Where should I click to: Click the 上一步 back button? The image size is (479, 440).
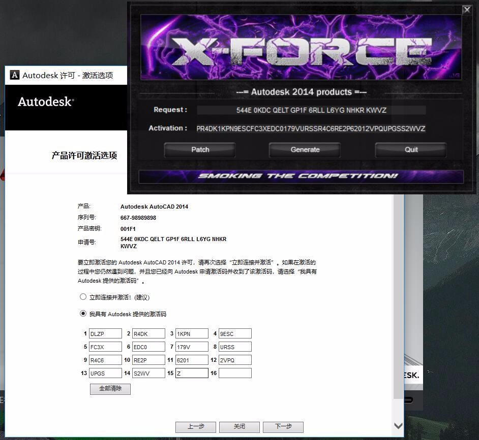point(196,427)
